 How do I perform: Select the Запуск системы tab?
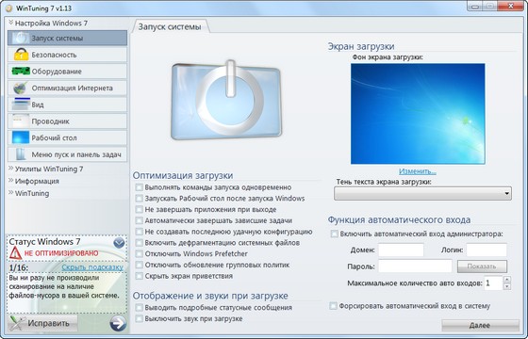(x=170, y=26)
